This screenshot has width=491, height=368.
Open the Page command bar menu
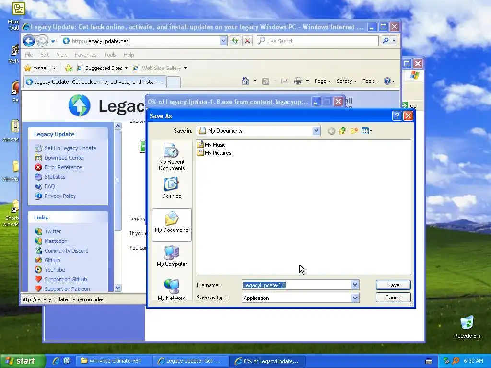pos(323,81)
